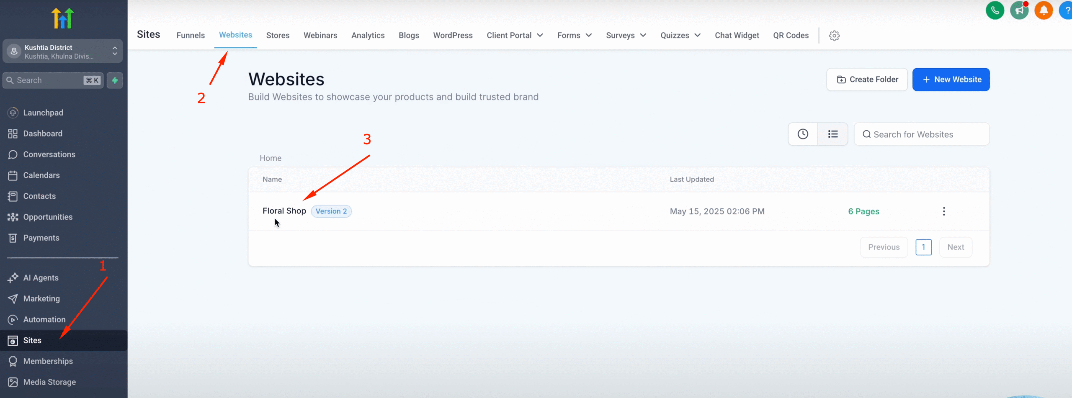This screenshot has height=398, width=1072.
Task: Click the green phone call icon
Action: pos(995,10)
